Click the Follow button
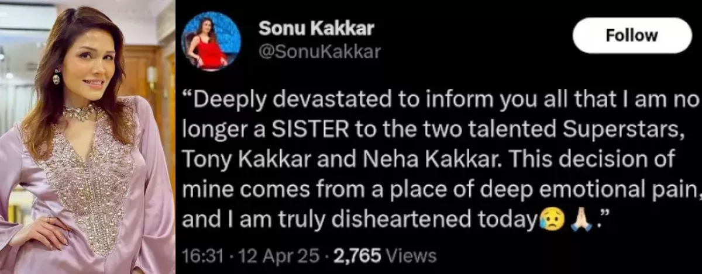The height and width of the screenshot is (274, 702). click(x=632, y=36)
